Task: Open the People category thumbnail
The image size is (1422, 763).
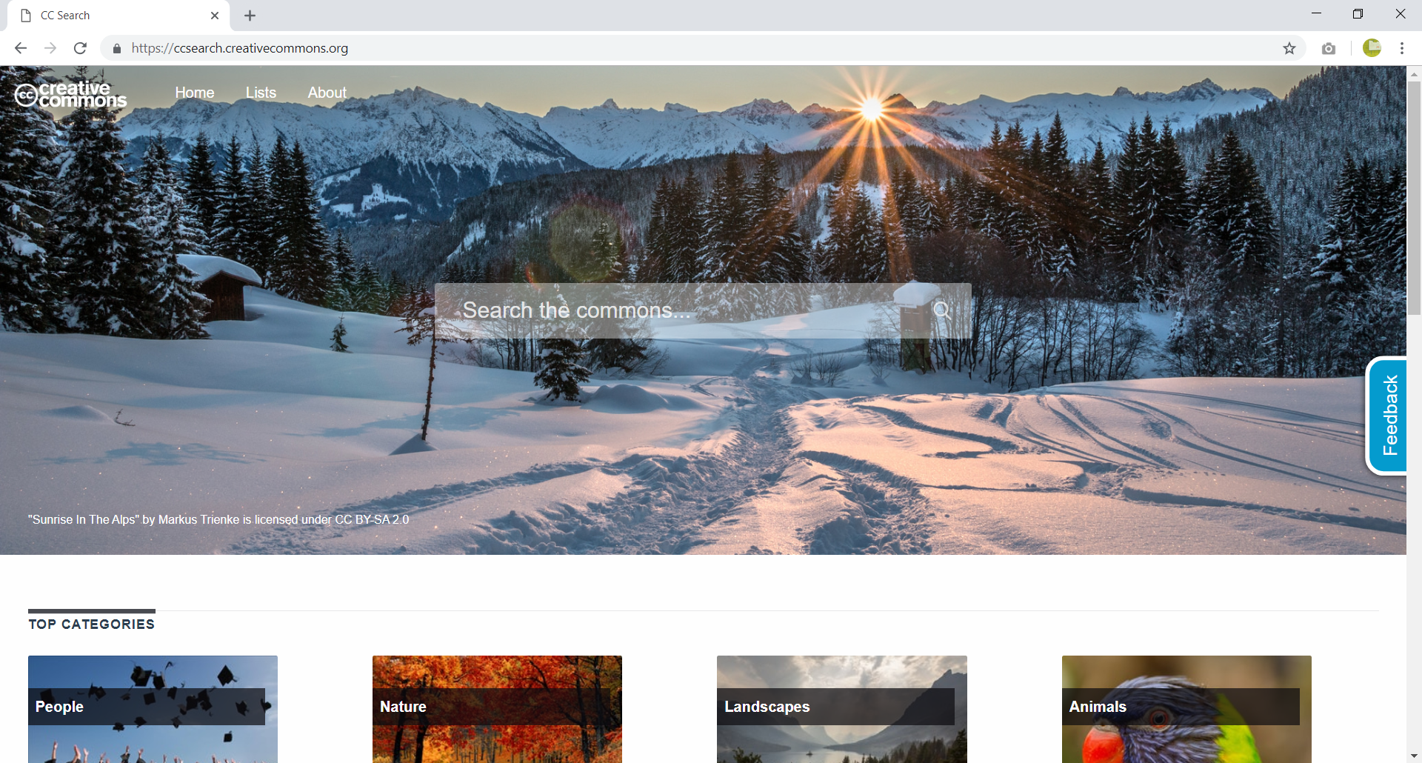Action: tap(153, 708)
